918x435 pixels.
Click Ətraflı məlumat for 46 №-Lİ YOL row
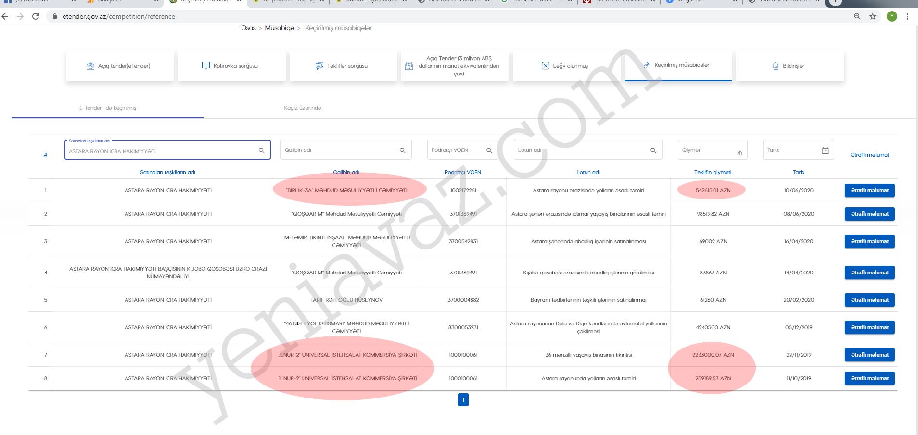[870, 327]
